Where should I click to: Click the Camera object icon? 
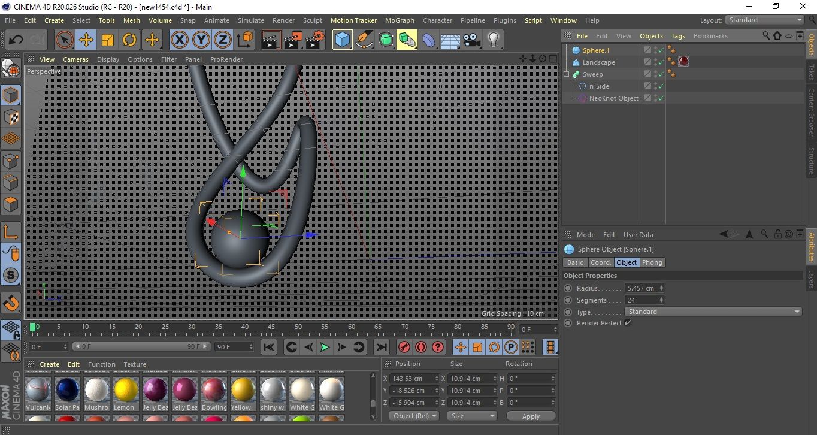[471, 40]
